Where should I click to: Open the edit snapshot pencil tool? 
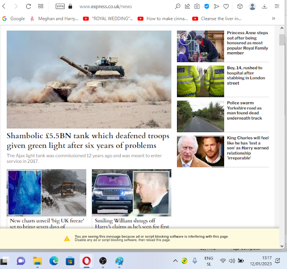tap(187, 6)
